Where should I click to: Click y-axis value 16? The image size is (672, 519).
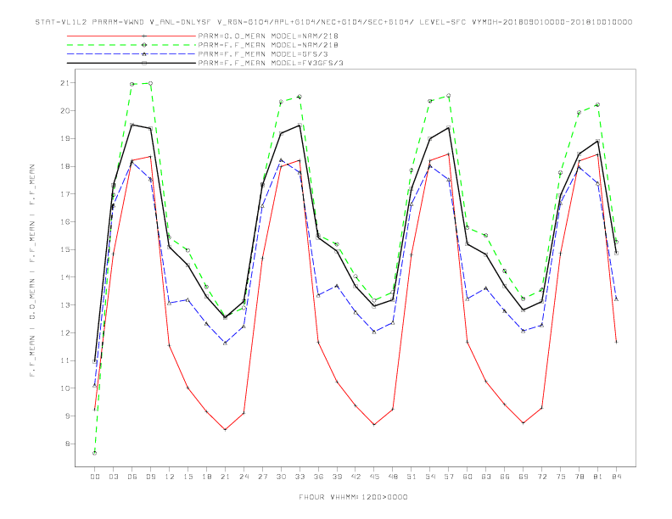point(65,222)
